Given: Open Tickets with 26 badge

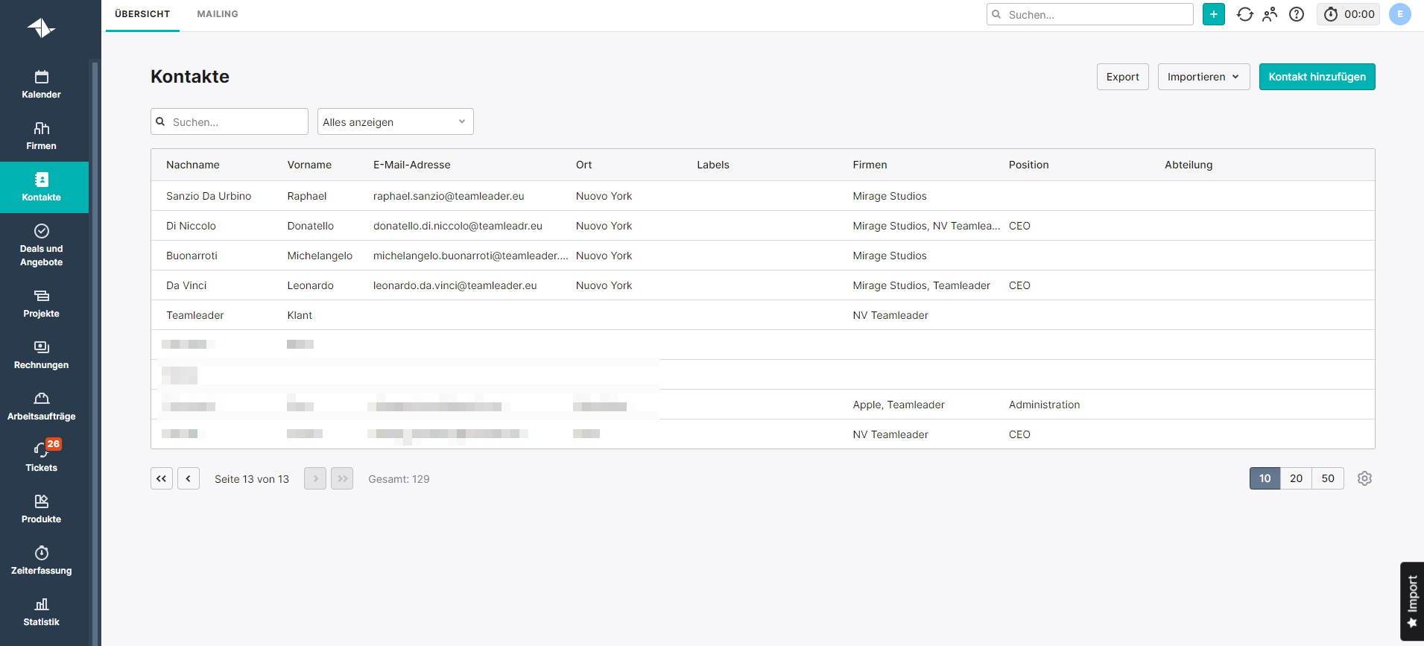Looking at the screenshot, I should [x=42, y=456].
